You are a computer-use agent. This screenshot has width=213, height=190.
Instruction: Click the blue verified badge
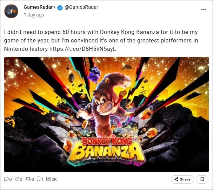60,7
